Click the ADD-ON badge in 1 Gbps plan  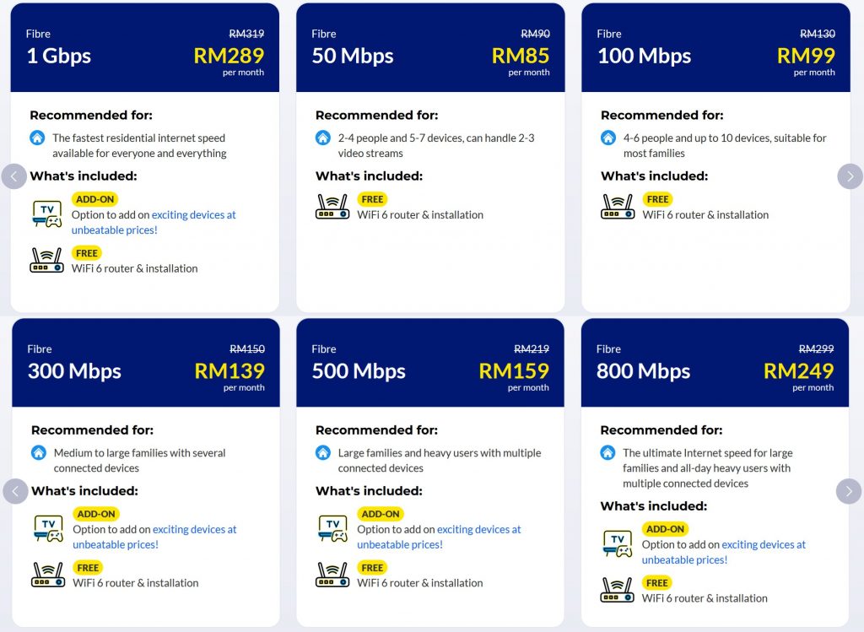point(94,199)
